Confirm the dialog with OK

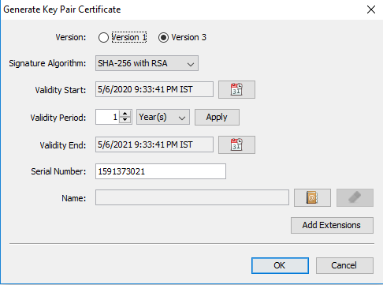[x=280, y=265]
